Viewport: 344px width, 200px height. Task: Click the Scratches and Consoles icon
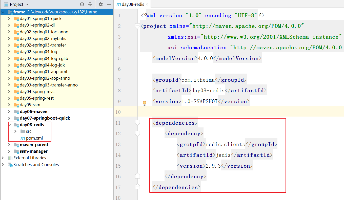[x=10, y=164]
